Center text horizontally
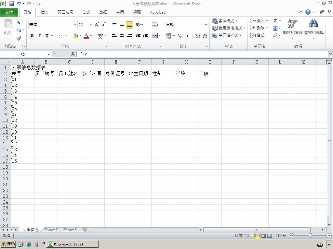 122,36
